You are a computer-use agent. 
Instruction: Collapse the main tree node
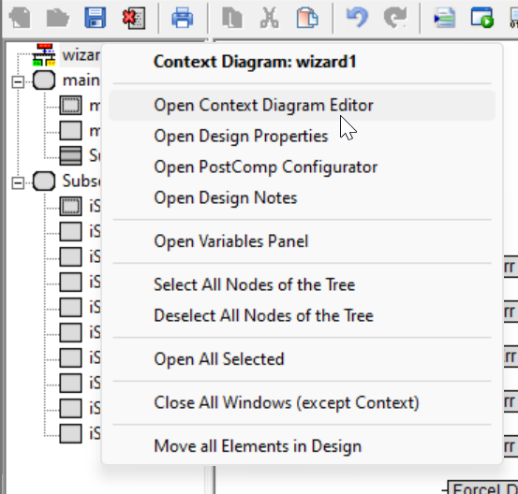pyautogui.click(x=18, y=81)
